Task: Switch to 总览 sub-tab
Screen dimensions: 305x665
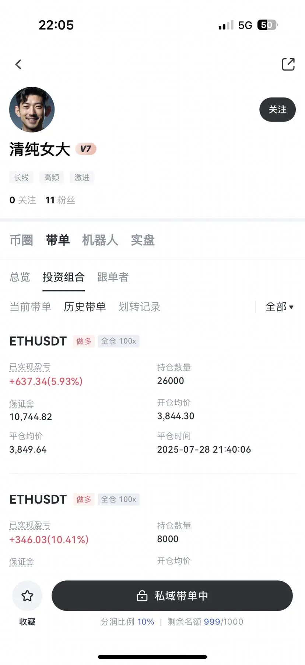Action: (20, 277)
